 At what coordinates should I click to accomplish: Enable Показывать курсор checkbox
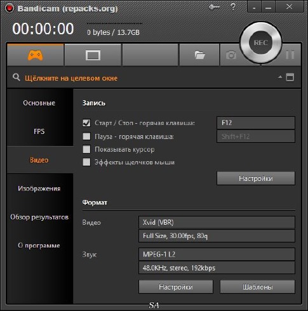[x=86, y=149]
